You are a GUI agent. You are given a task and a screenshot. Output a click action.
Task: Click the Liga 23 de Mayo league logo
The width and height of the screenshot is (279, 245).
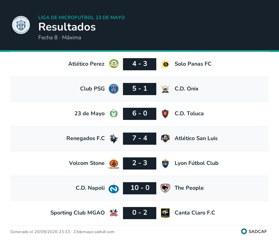(x=21, y=25)
